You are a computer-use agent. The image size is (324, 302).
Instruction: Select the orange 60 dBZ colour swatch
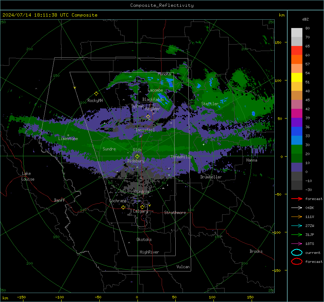pyautogui.click(x=297, y=59)
